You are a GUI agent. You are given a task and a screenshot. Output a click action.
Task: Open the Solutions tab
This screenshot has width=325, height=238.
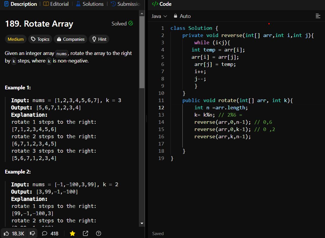coord(90,4)
